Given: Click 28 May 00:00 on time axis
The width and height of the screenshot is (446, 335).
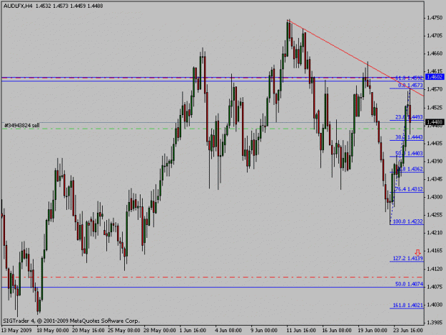Looking at the screenshot, I should pyautogui.click(x=160, y=331).
